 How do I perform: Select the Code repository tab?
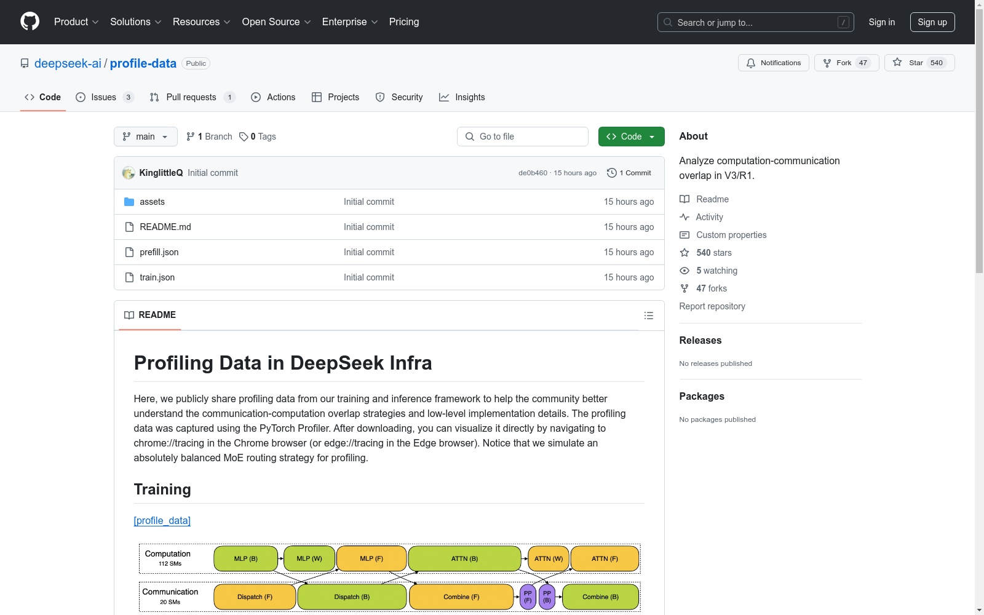pos(43,97)
